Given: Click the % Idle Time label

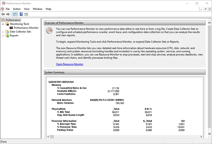Looking at the screenshot, I should pos(64,112).
